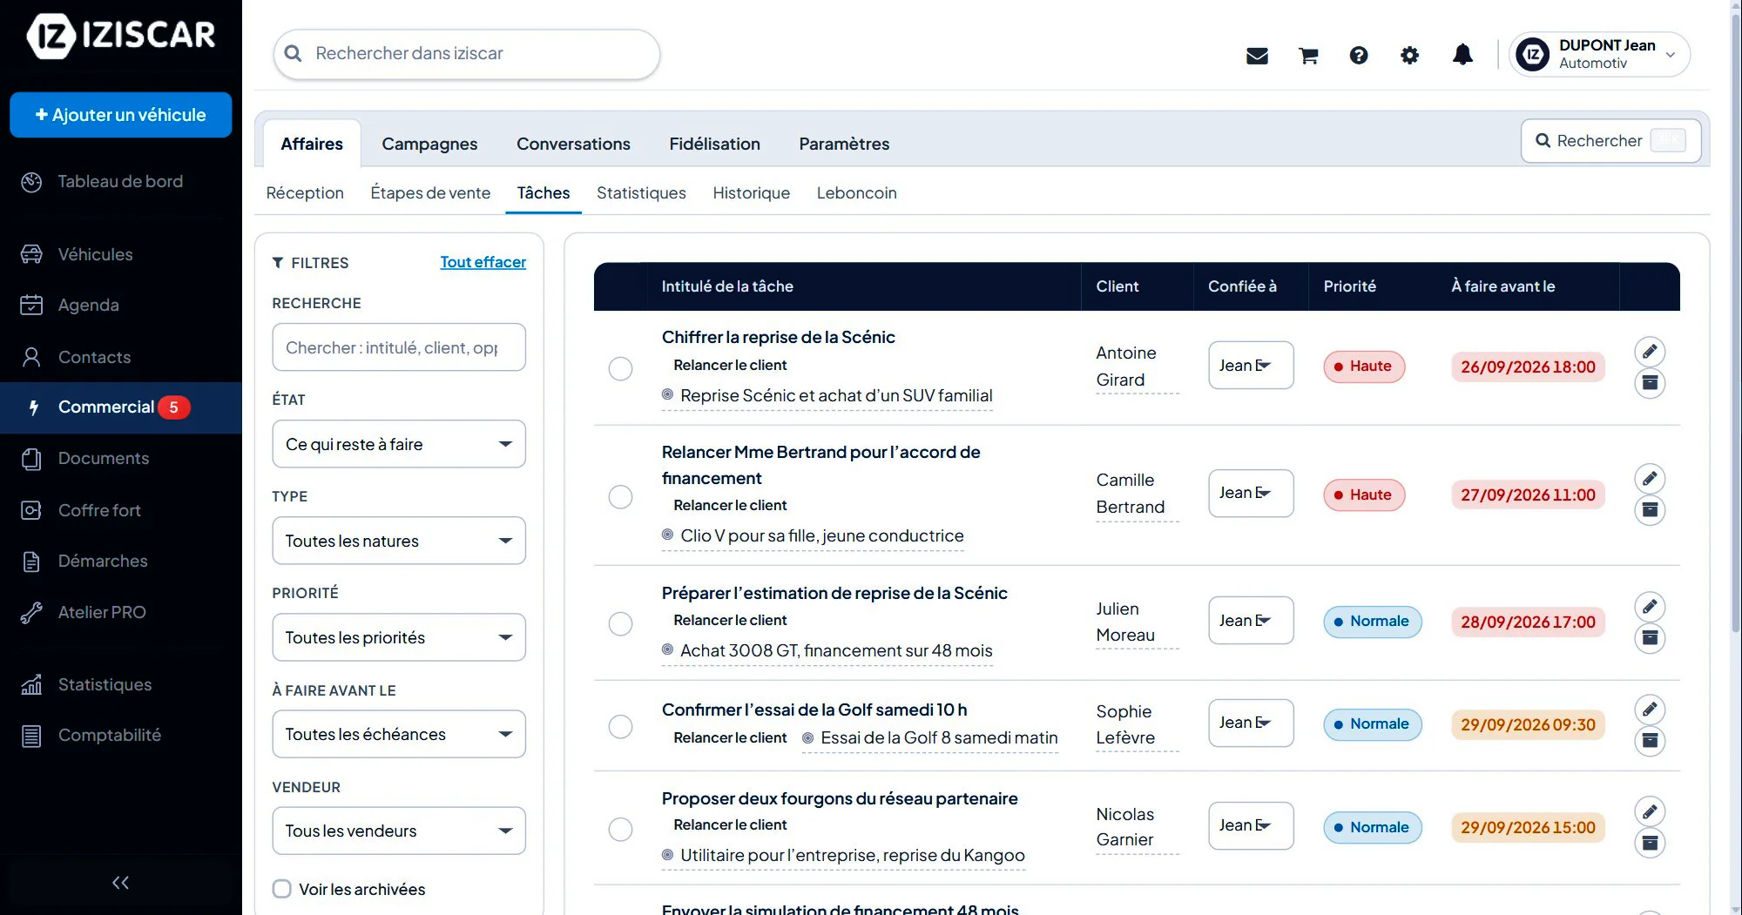Click the 'Tout effacer' filters link
1742x915 pixels.
coord(483,262)
